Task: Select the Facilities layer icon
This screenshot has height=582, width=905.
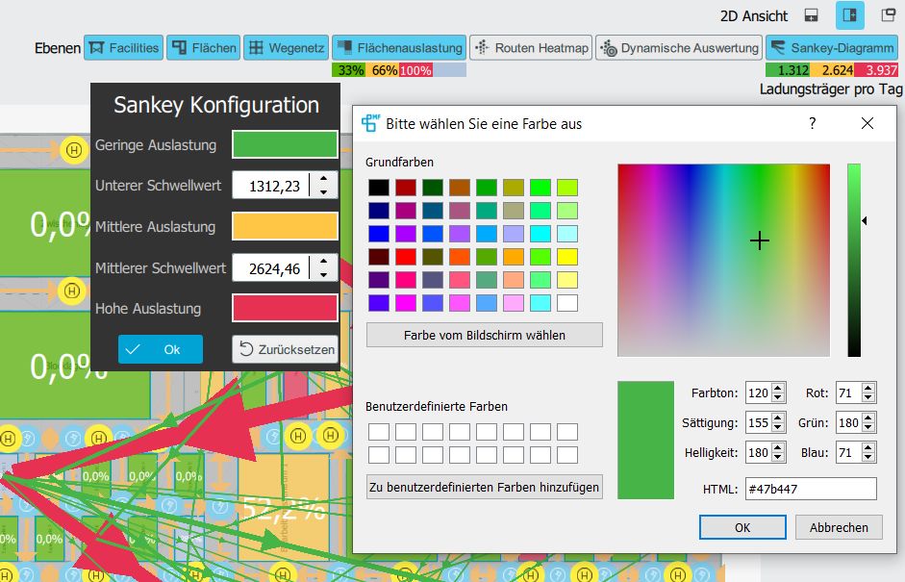Action: [123, 47]
